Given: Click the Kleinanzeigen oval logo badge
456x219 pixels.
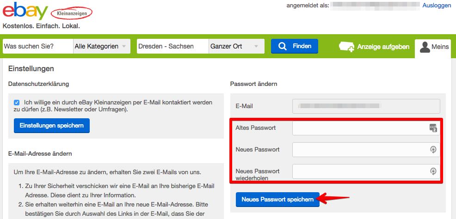Looking at the screenshot, I should tap(71, 13).
